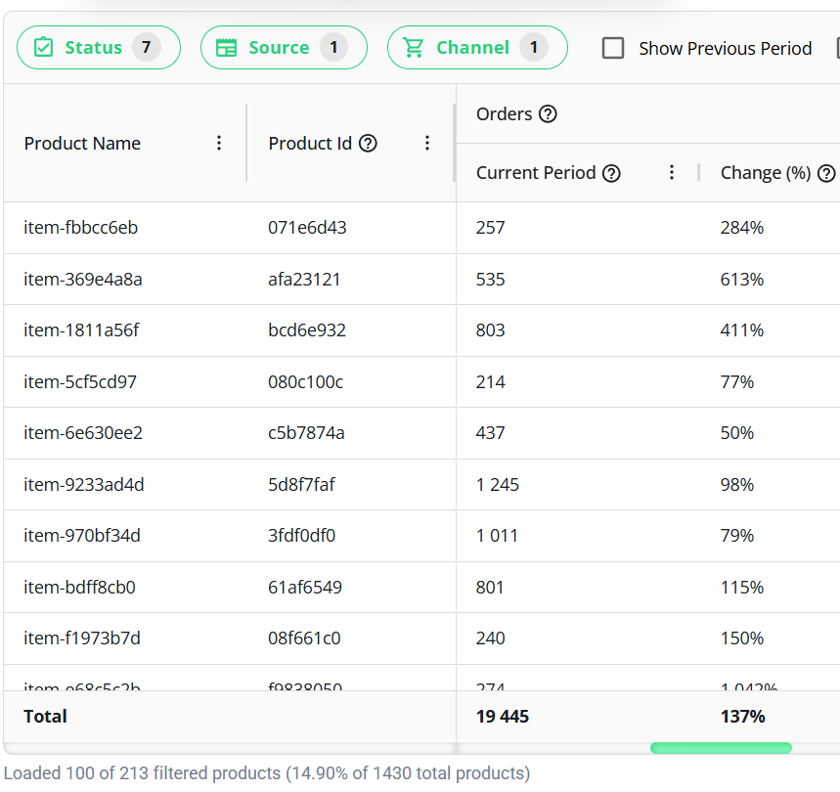
Task: Open the Status filter chip
Action: point(98,48)
